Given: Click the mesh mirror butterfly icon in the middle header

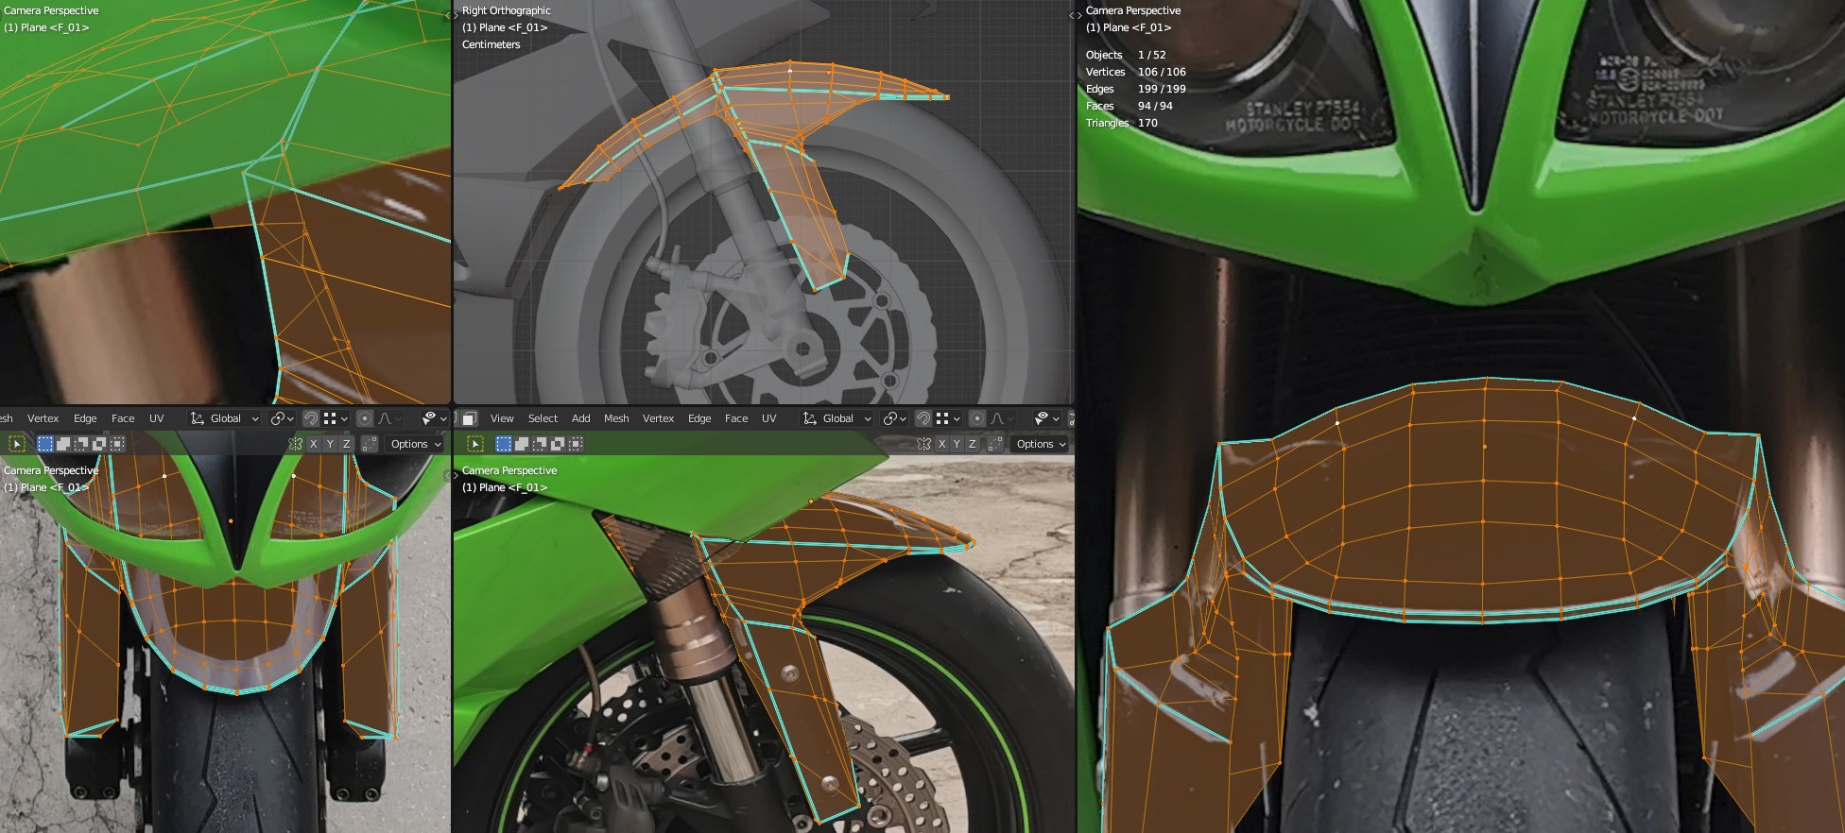Looking at the screenshot, I should pos(923,444).
